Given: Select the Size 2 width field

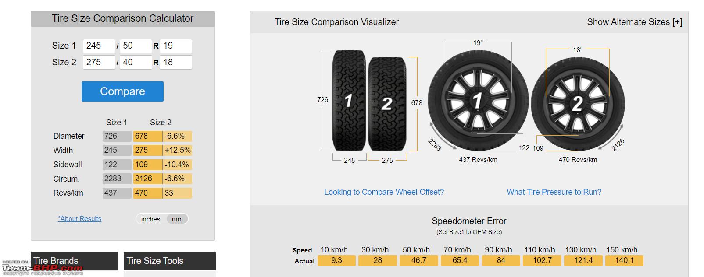Looking at the screenshot, I should pyautogui.click(x=99, y=62).
